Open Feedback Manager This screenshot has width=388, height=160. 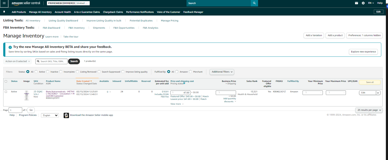pyautogui.click(x=193, y=12)
